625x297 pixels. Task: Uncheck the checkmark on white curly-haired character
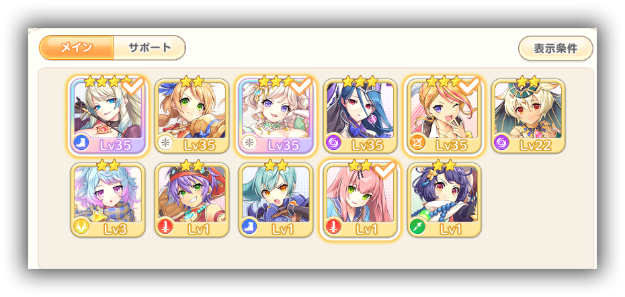point(302,87)
